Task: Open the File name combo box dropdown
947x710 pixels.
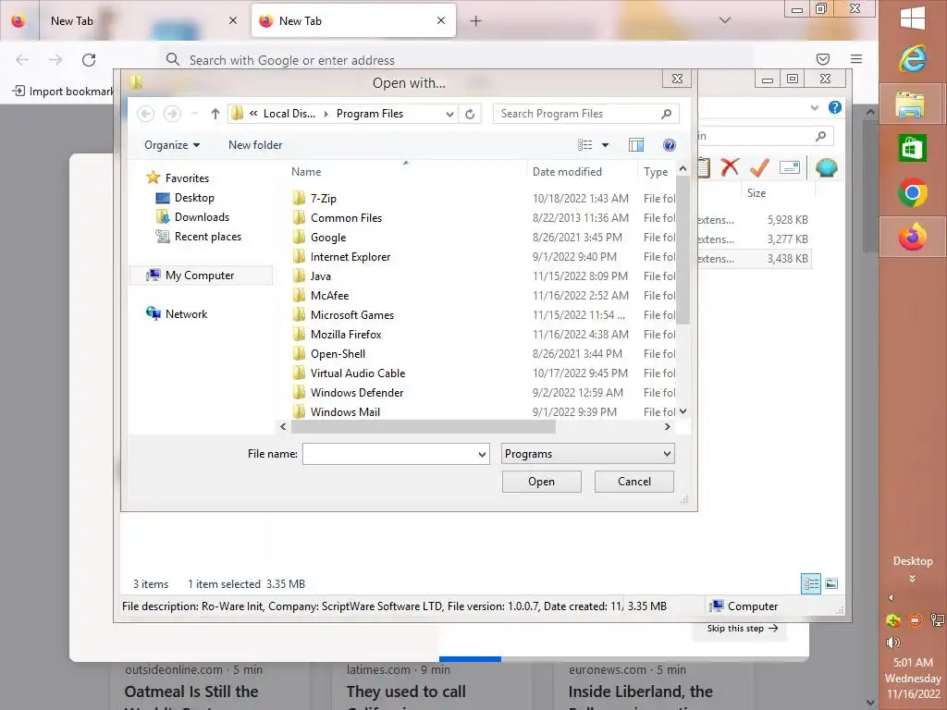Action: [482, 454]
